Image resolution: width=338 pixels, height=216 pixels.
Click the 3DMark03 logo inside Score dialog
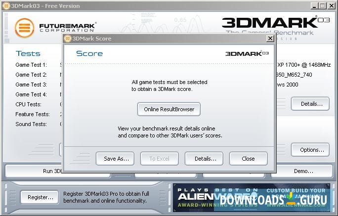pos(247,53)
